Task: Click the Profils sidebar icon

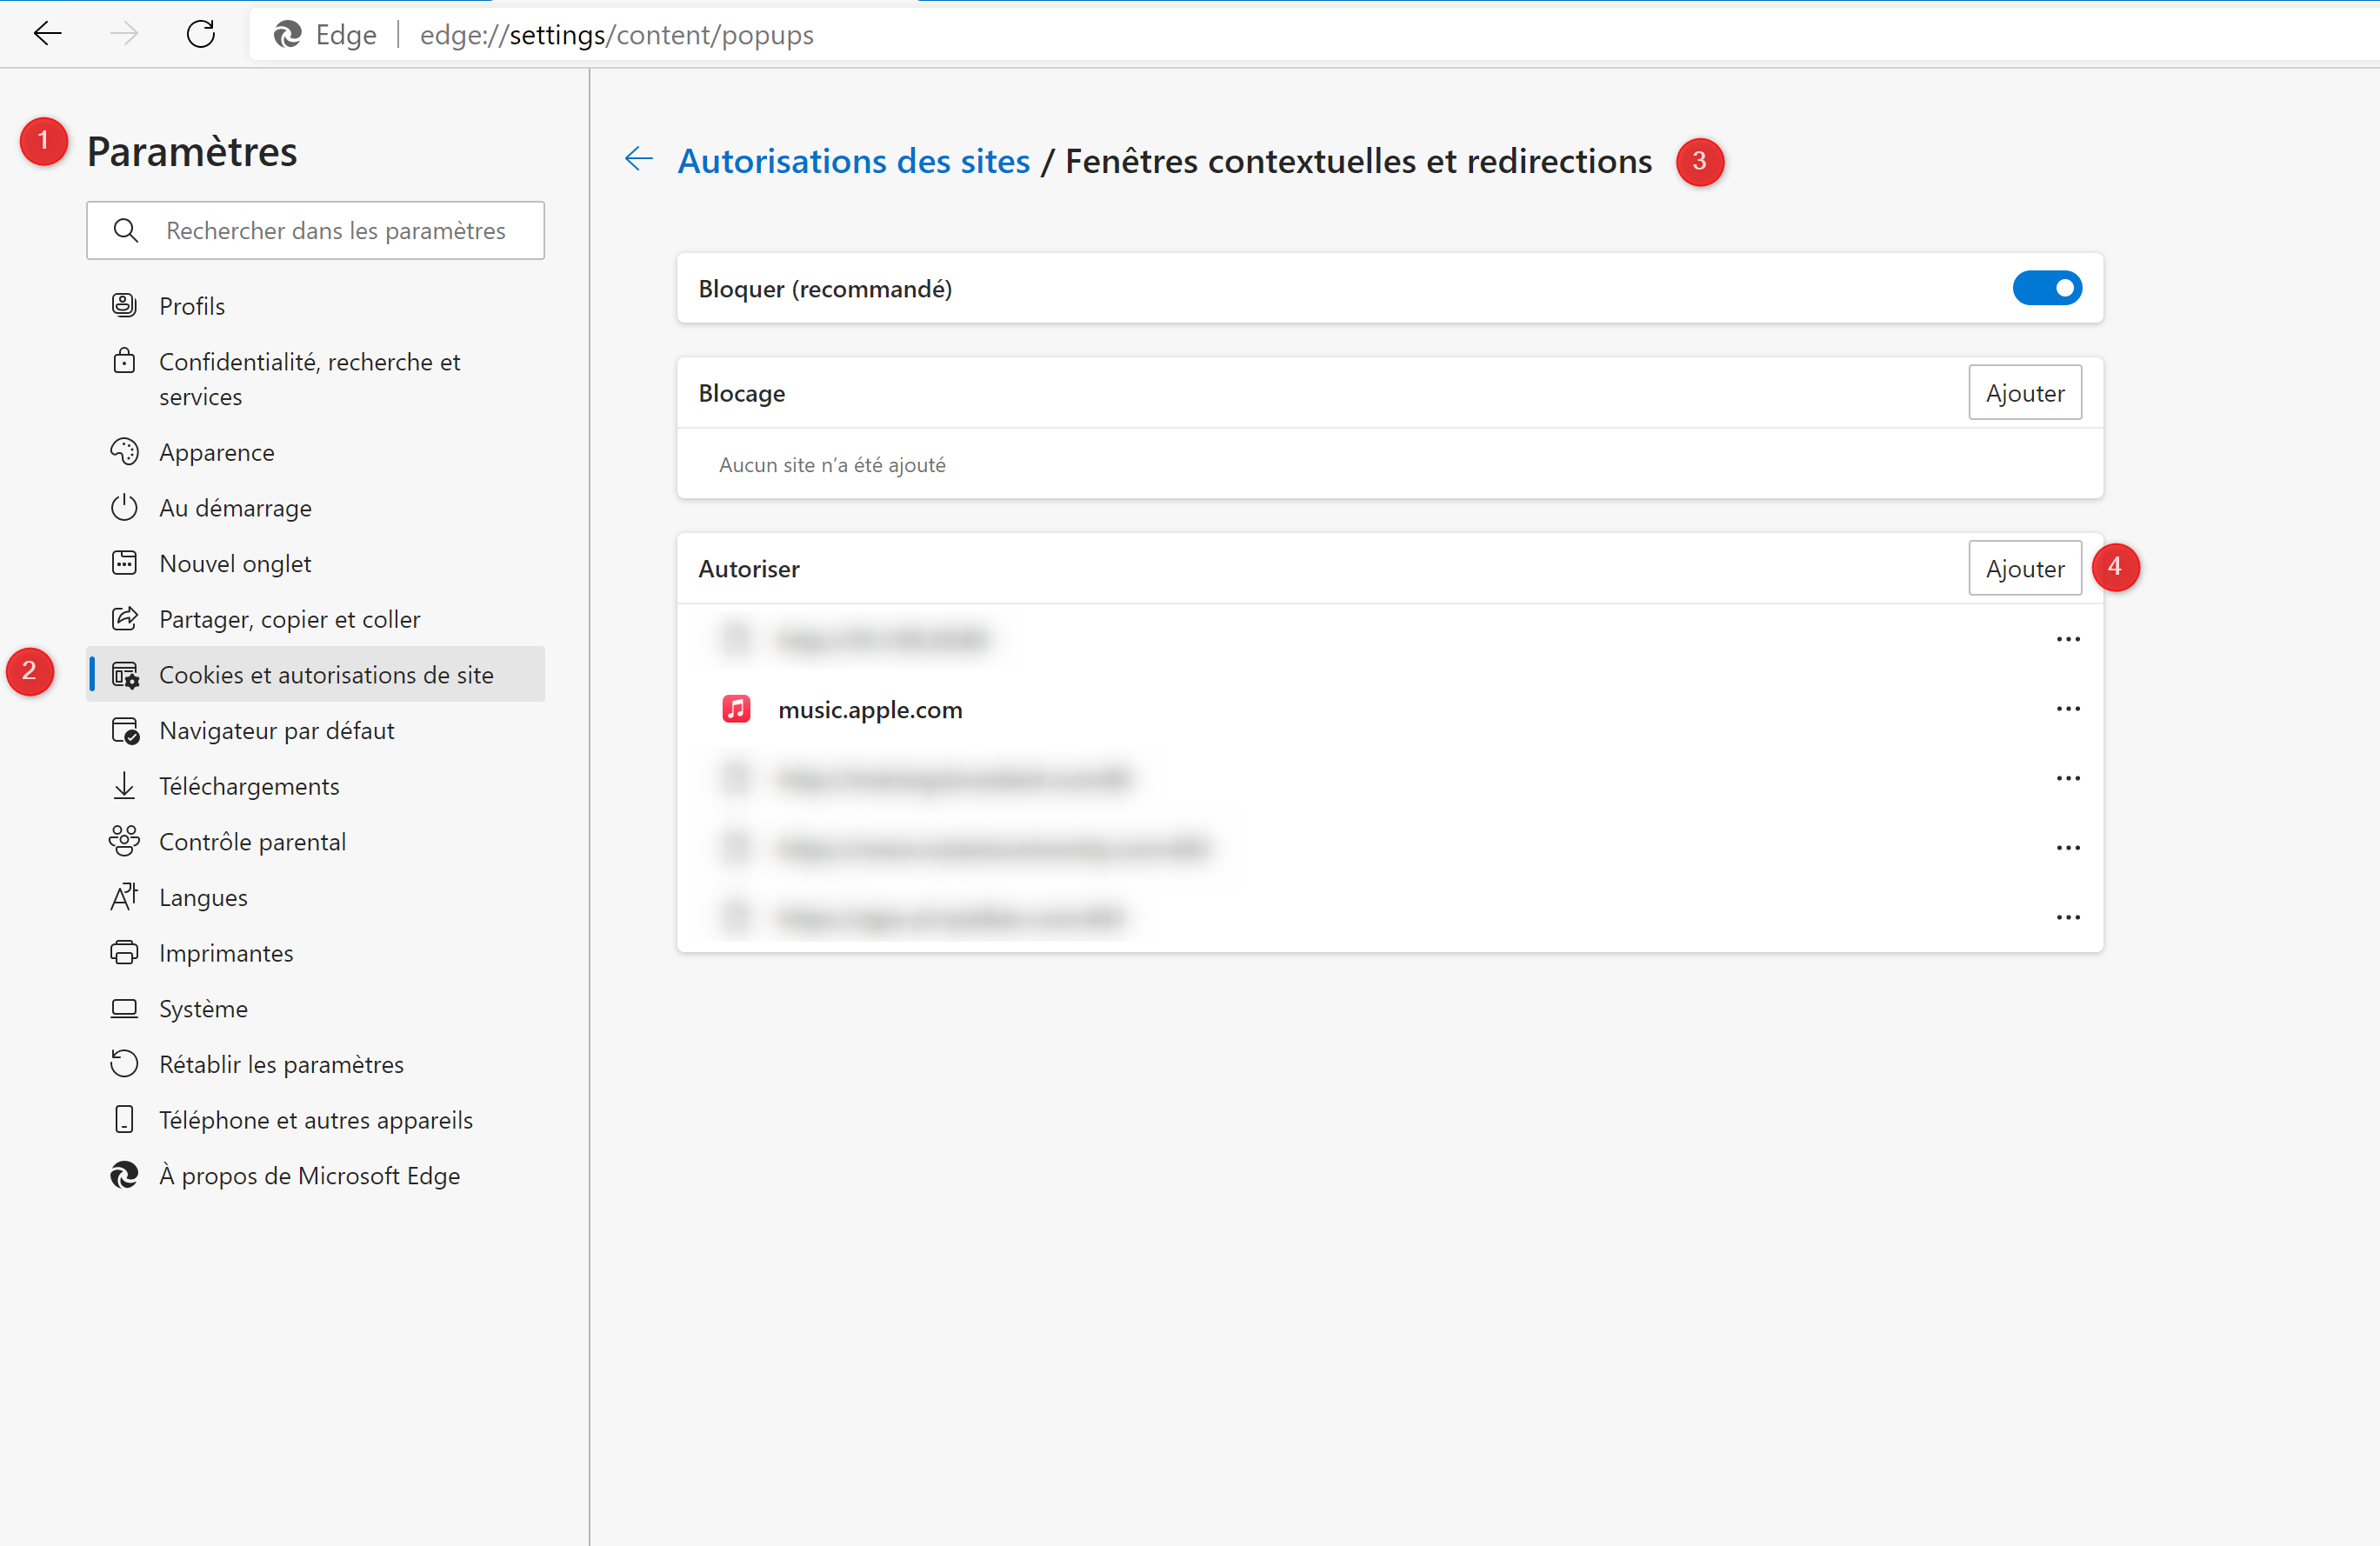Action: click(x=124, y=306)
